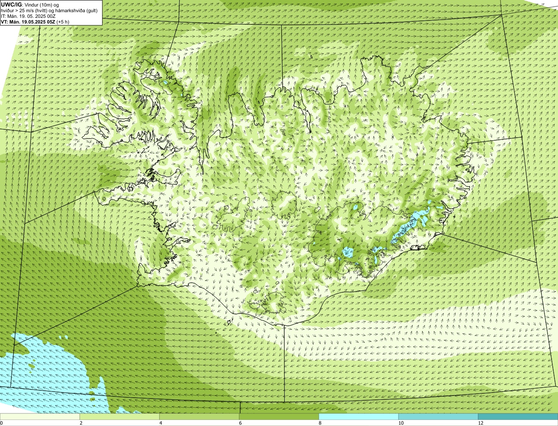The image size is (558, 426).
Task: Click the title line 'UWC/IG: Vindur (10m) og'
Action: [x=30, y=5]
